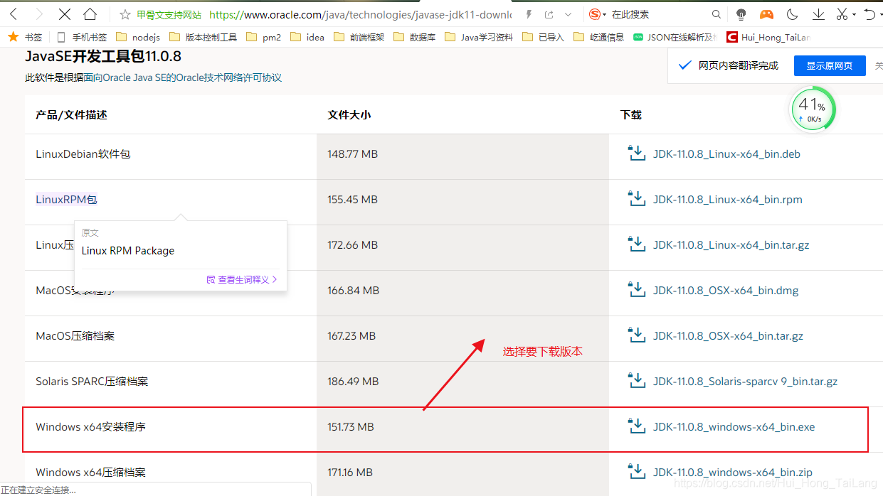Click the share icon in the address bar
The image size is (883, 496).
coord(549,14)
